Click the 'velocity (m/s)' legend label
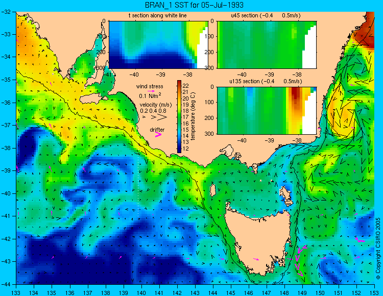 (x=156, y=105)
